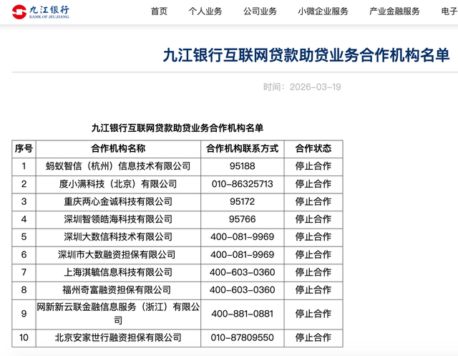Open 产业金融服务 in the navigation bar
The width and height of the screenshot is (458, 356).
pos(394,11)
